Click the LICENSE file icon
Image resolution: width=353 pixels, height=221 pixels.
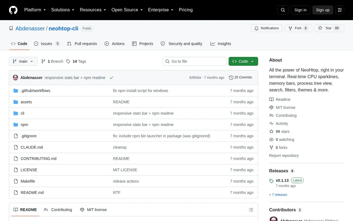[16, 170]
